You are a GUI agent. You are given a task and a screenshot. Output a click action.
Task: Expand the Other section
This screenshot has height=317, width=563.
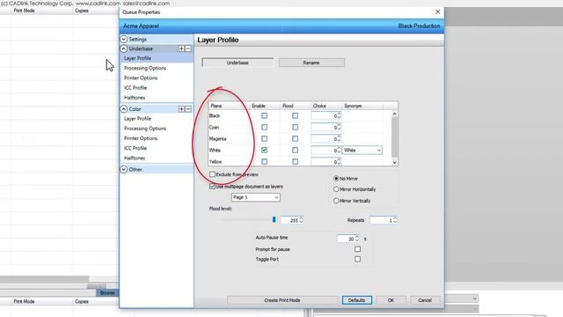click(123, 169)
